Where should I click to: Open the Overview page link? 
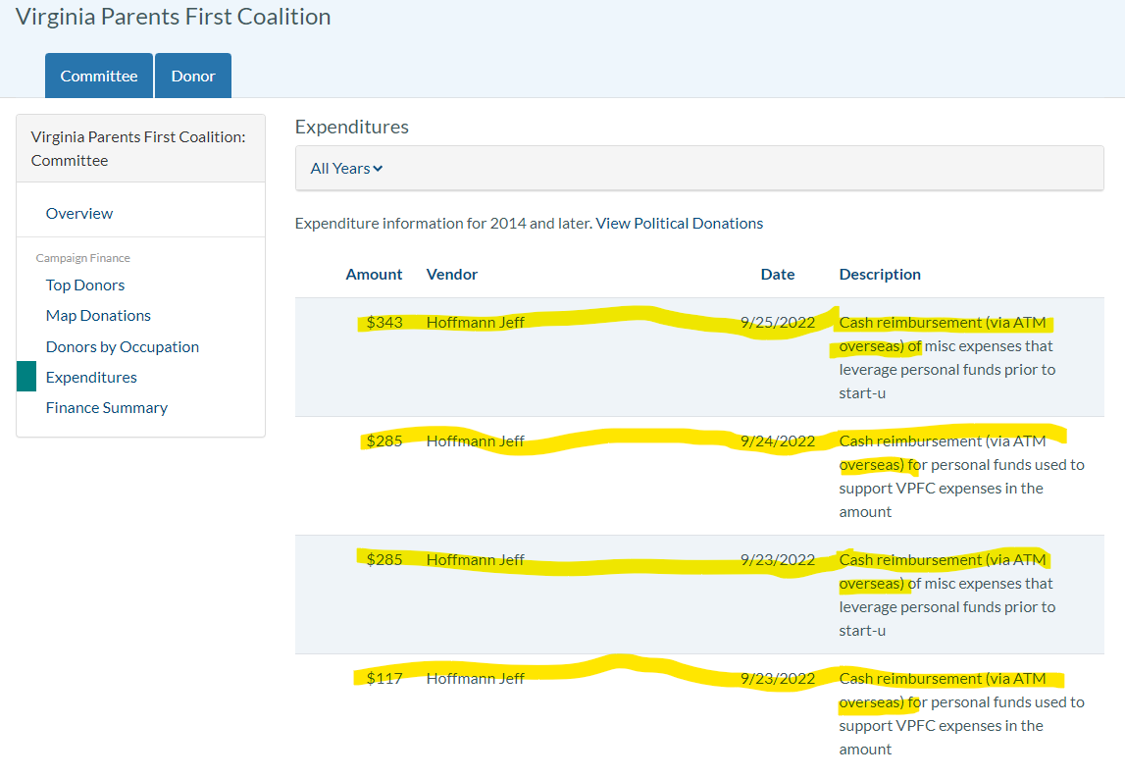(x=78, y=213)
